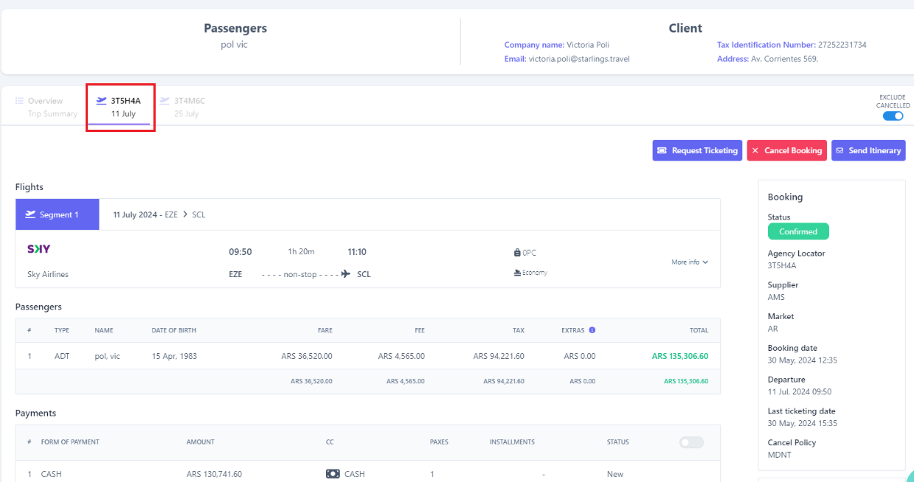Click the Sky Airlines logo

click(39, 249)
